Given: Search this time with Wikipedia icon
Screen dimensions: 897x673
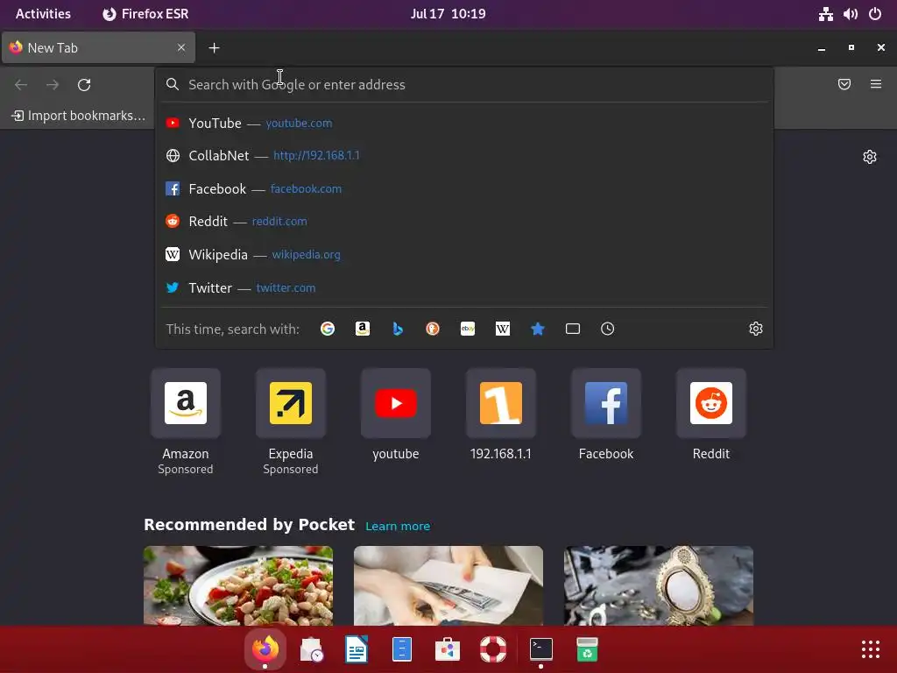Looking at the screenshot, I should [502, 329].
